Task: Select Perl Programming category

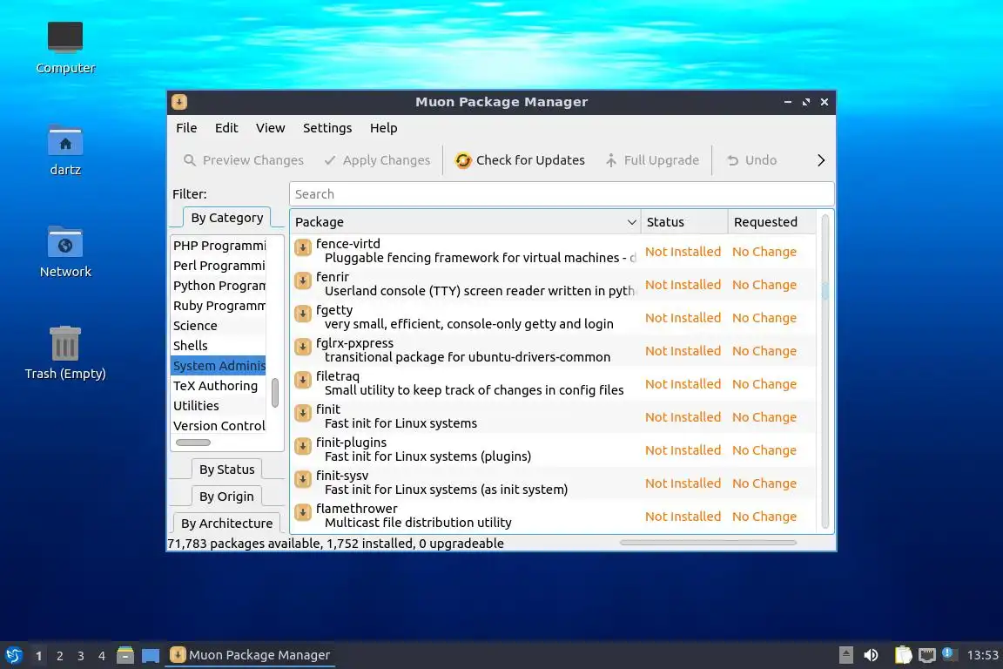Action: pos(219,265)
